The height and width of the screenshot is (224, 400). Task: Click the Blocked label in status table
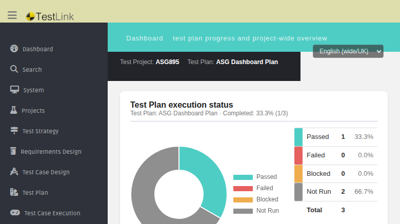pos(318,173)
